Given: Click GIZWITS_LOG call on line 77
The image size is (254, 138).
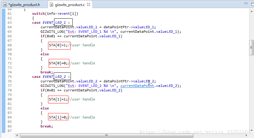Looking at the screenshot, I should click(x=111, y=86).
